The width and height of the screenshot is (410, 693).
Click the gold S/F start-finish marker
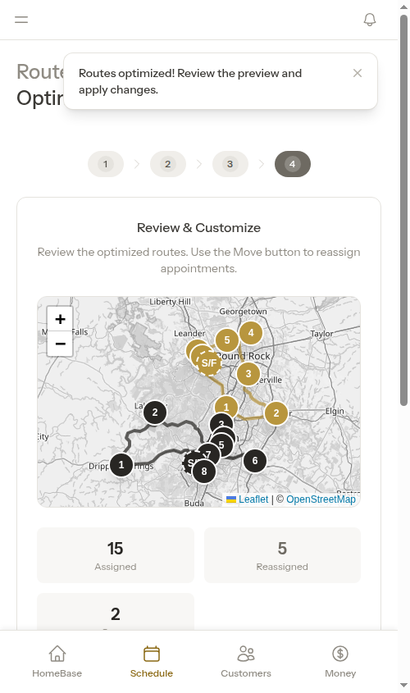pyautogui.click(x=209, y=362)
